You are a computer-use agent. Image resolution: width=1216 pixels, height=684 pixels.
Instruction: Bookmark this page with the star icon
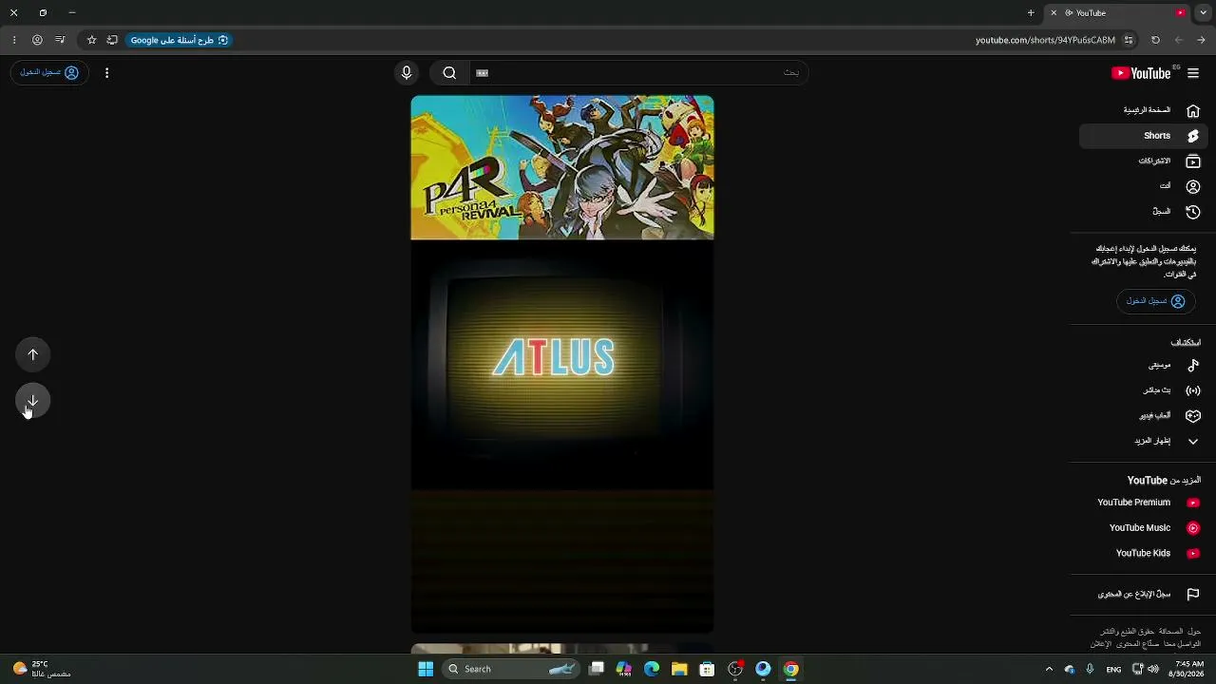91,40
